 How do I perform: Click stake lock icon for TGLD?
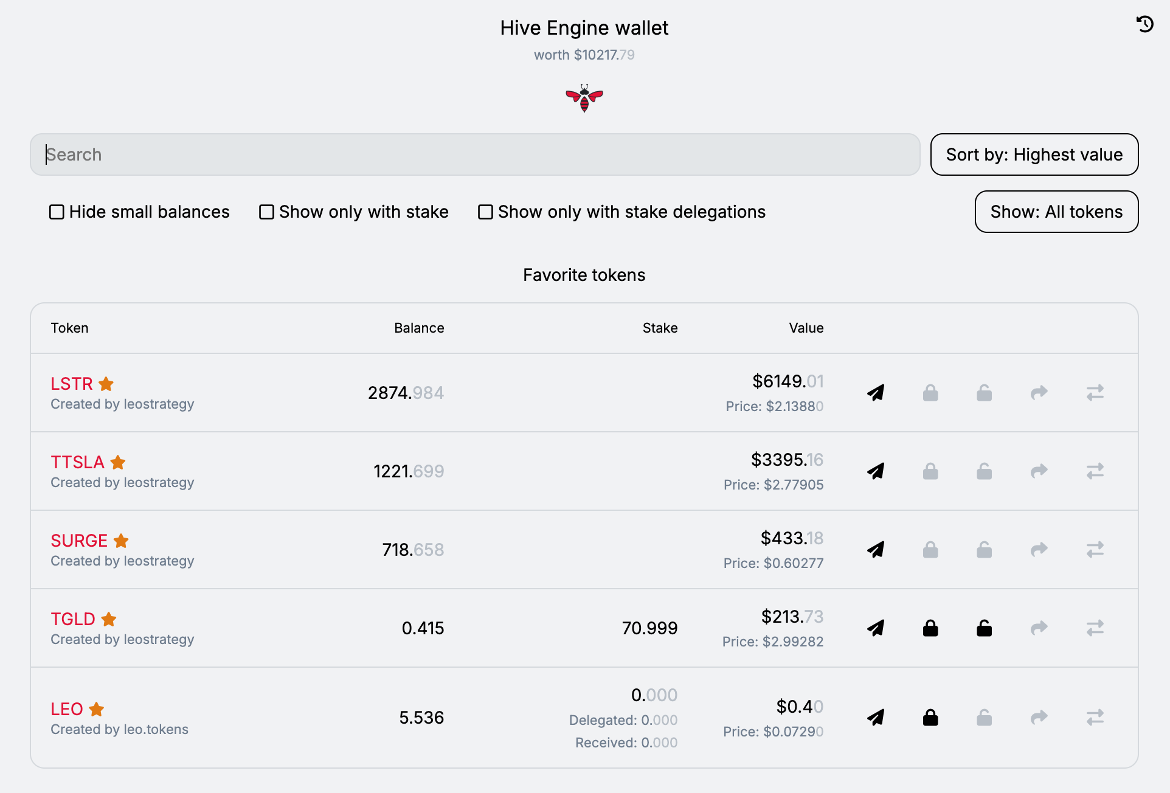(x=930, y=628)
